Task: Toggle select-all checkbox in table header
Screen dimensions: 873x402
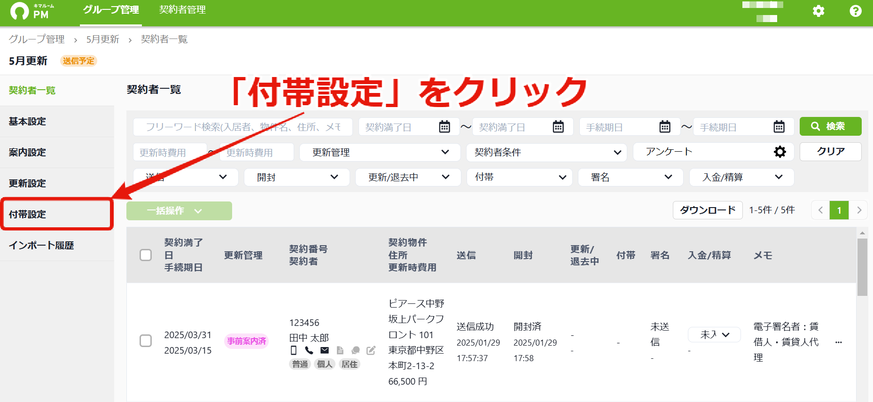Action: pos(146,255)
